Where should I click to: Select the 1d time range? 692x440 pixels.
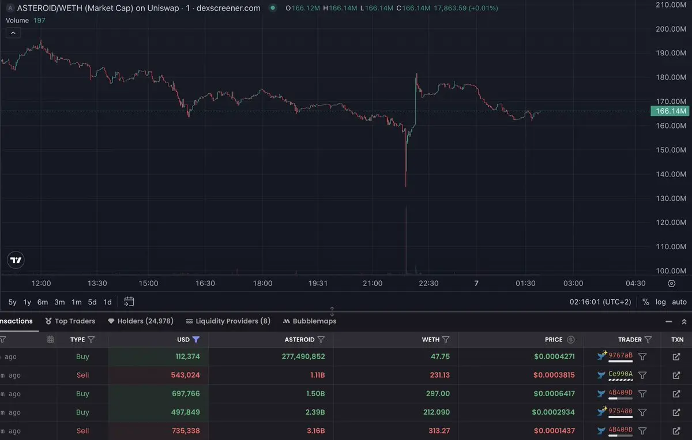(x=107, y=302)
